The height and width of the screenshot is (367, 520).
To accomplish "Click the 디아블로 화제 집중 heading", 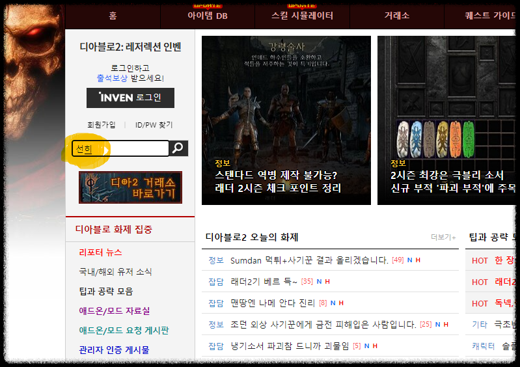I will (x=114, y=230).
